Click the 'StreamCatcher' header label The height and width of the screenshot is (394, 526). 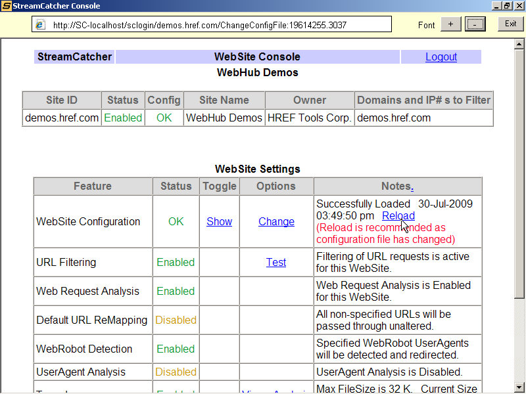(74, 56)
